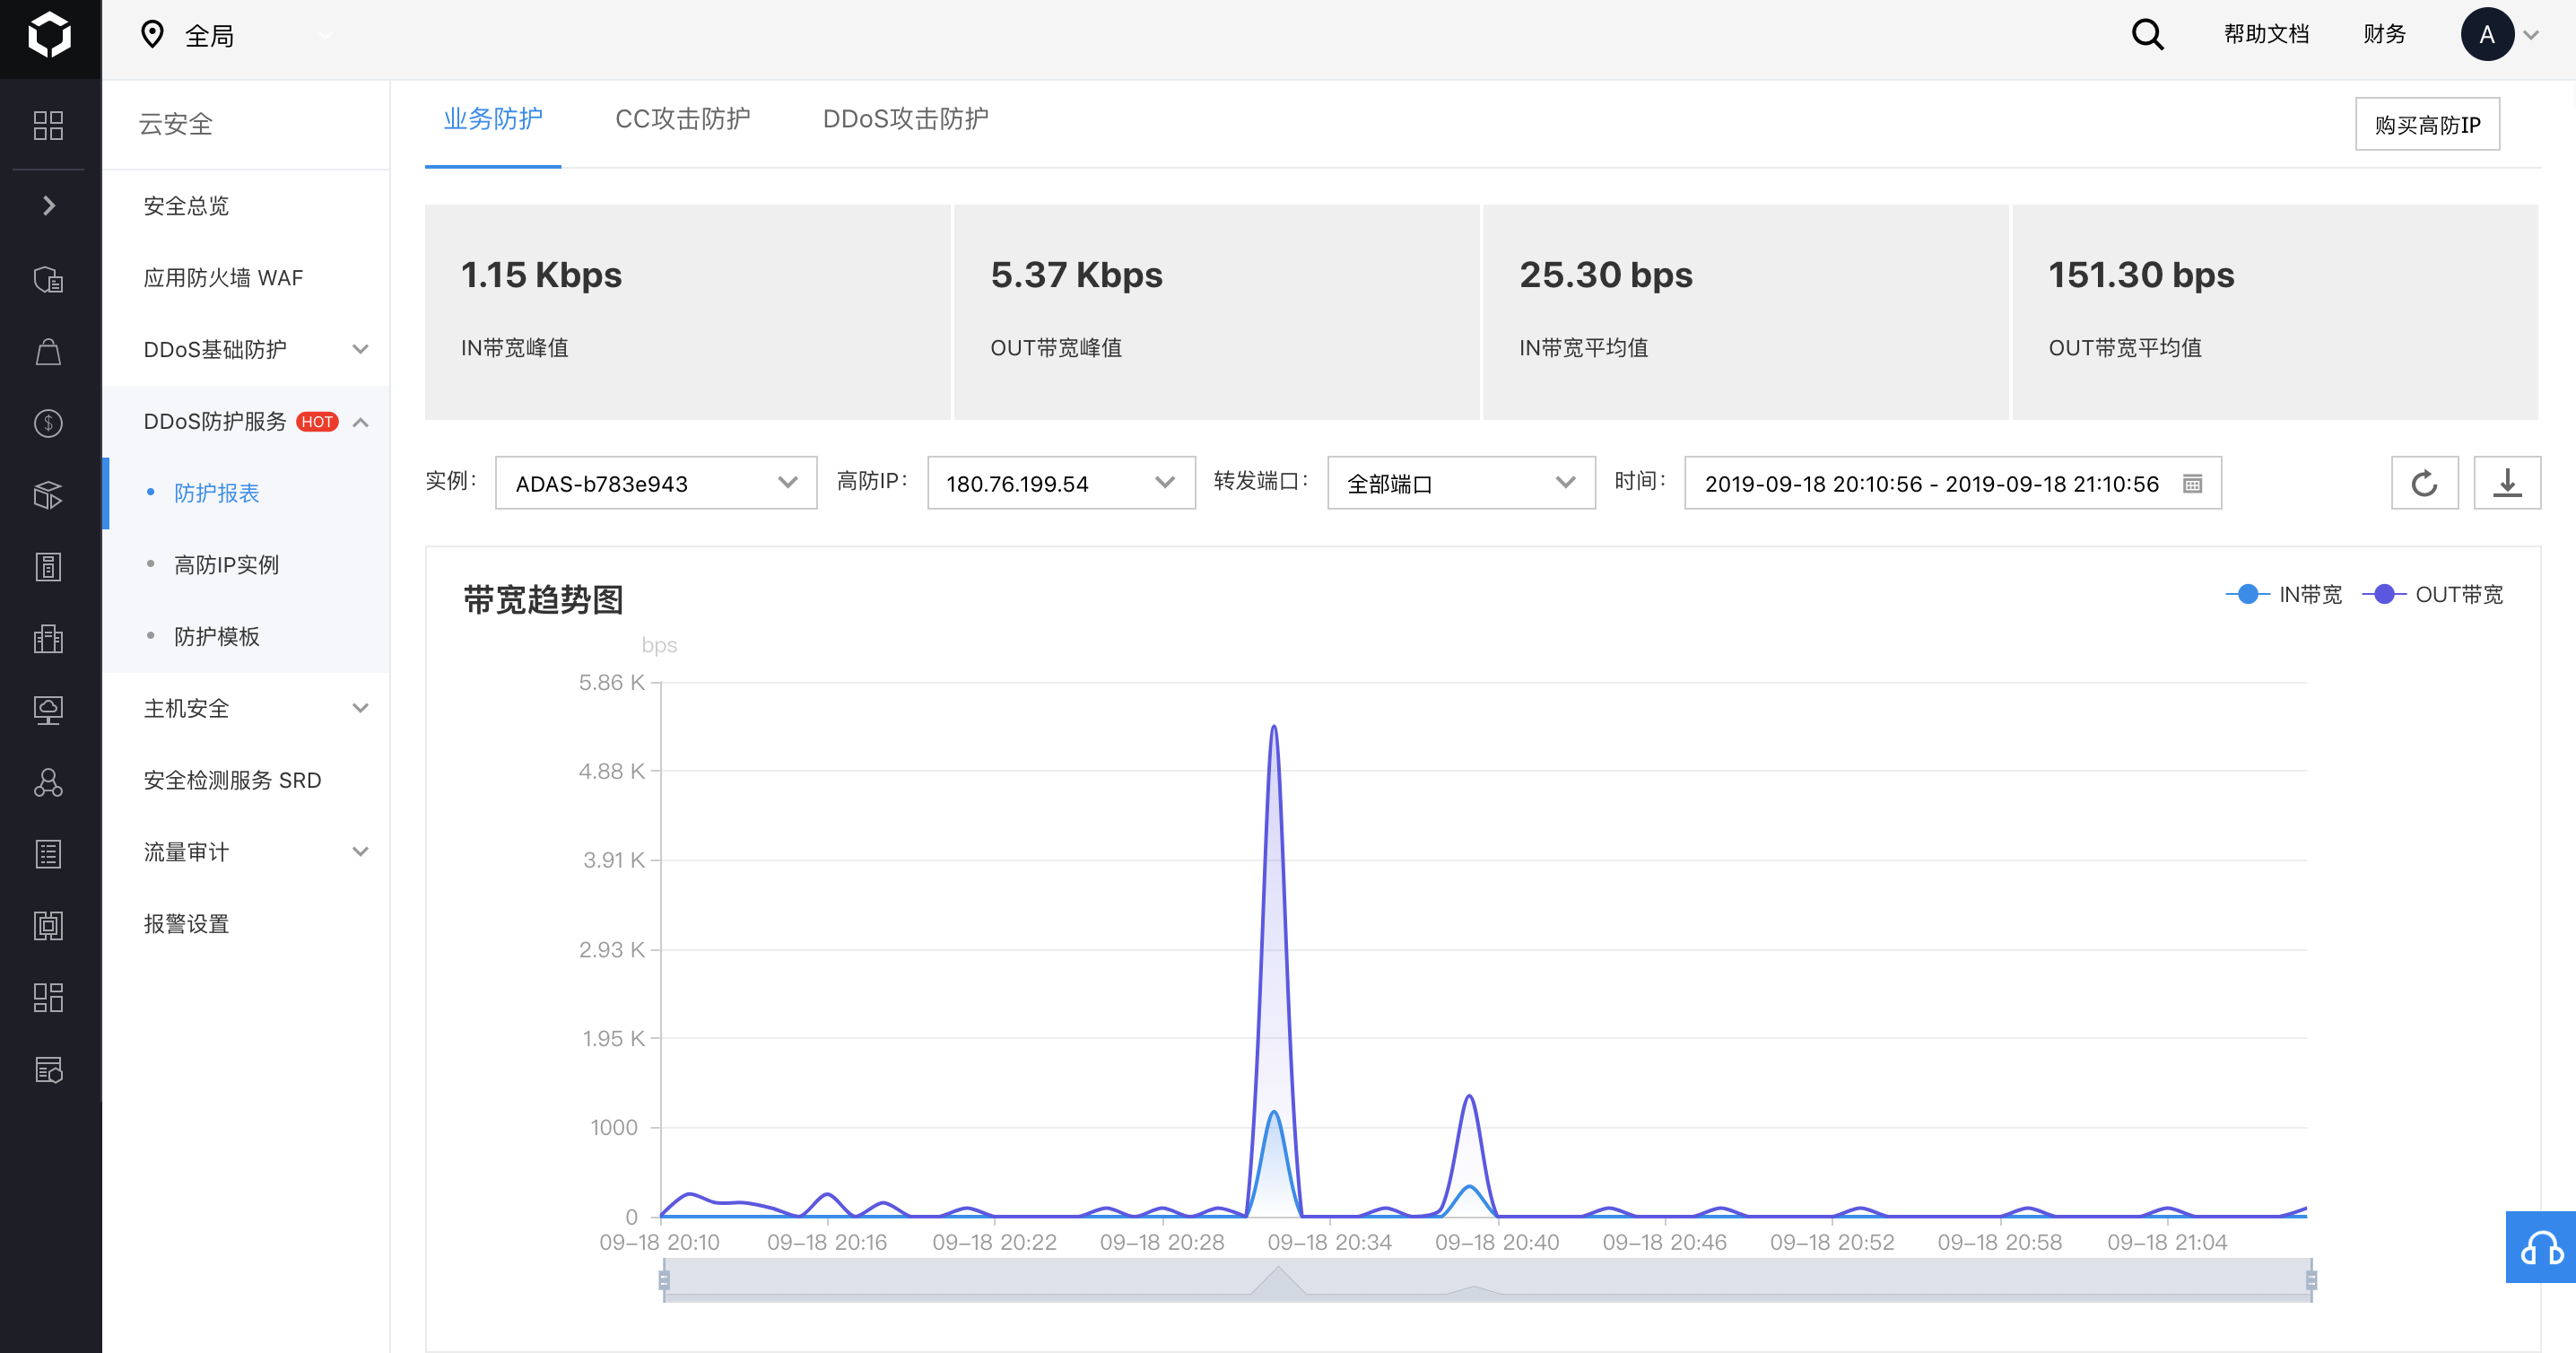The height and width of the screenshot is (1353, 2576).
Task: Click the 购买高防IP button
Action: coord(2427,125)
